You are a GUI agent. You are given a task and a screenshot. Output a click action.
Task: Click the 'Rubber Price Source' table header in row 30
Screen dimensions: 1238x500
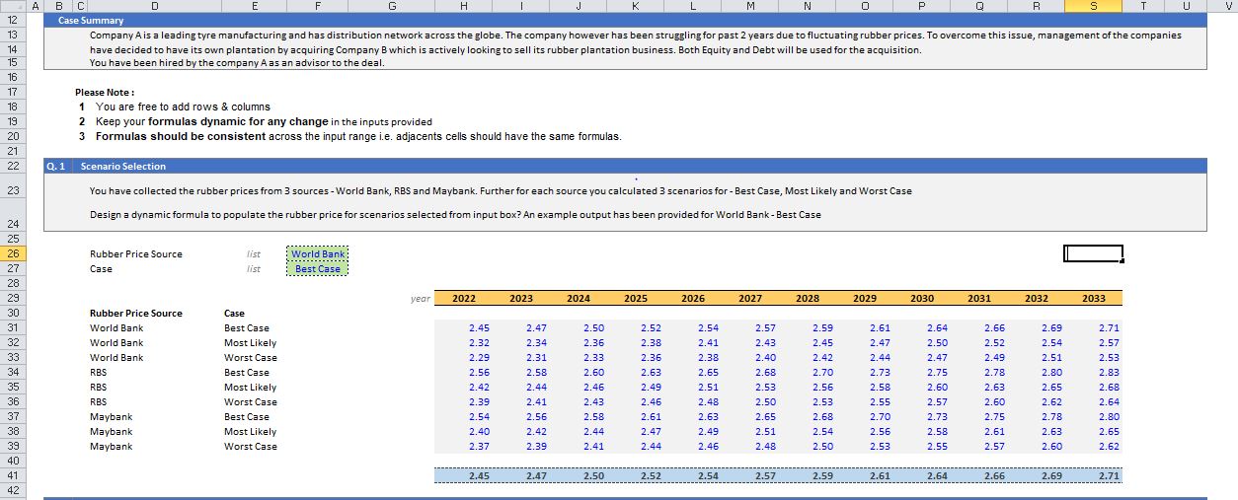click(136, 314)
